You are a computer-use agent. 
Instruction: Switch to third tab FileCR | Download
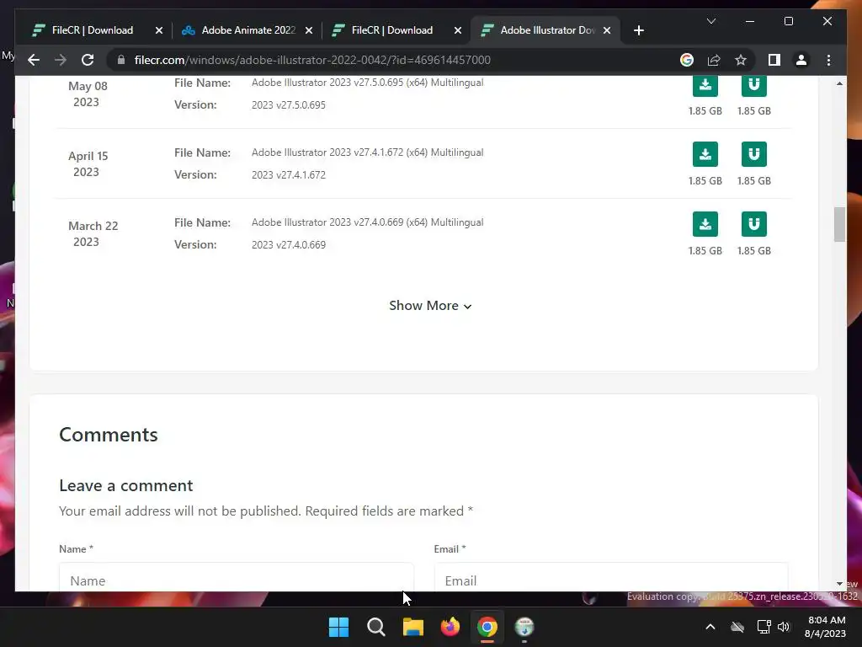(x=392, y=30)
